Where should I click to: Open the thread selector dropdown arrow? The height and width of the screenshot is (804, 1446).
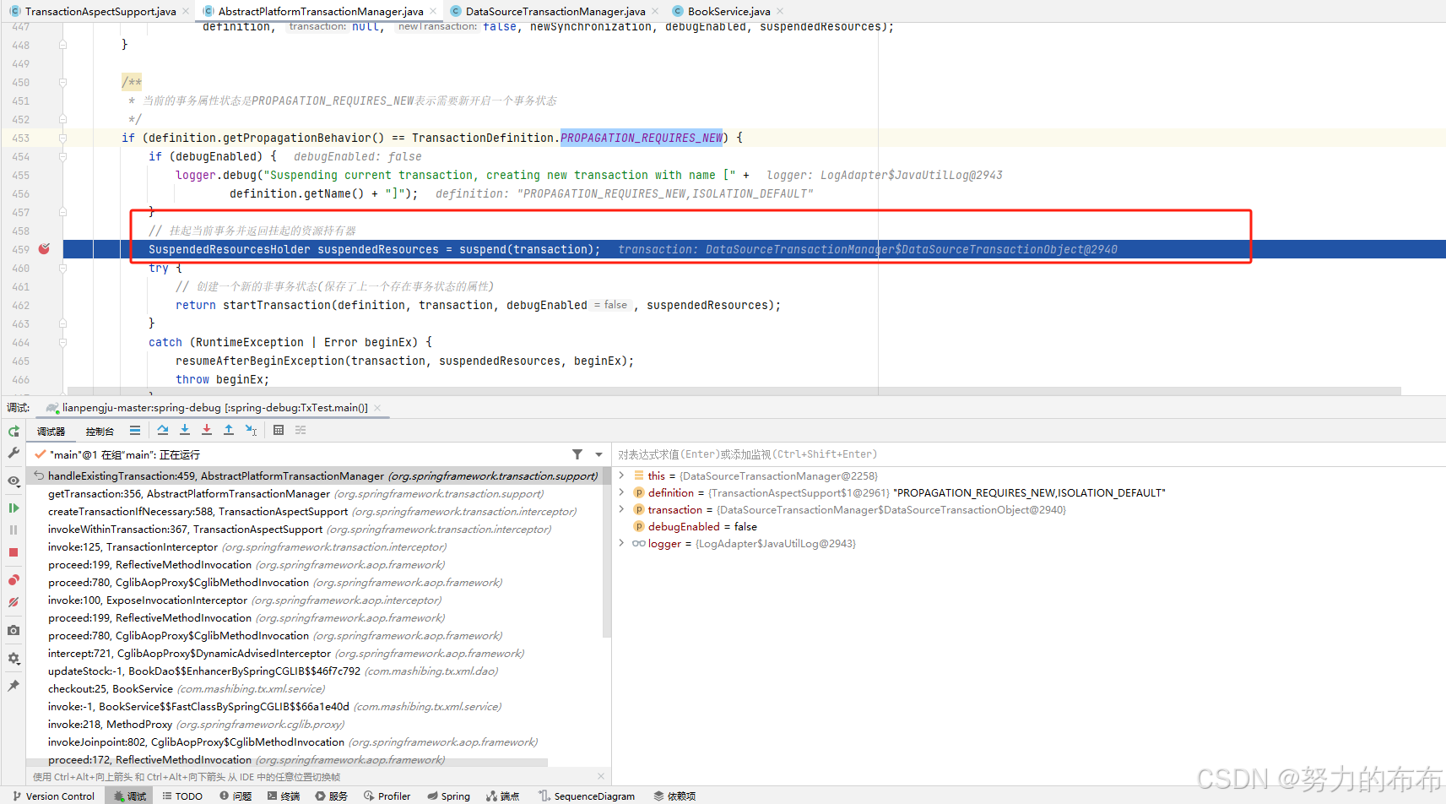(x=598, y=454)
